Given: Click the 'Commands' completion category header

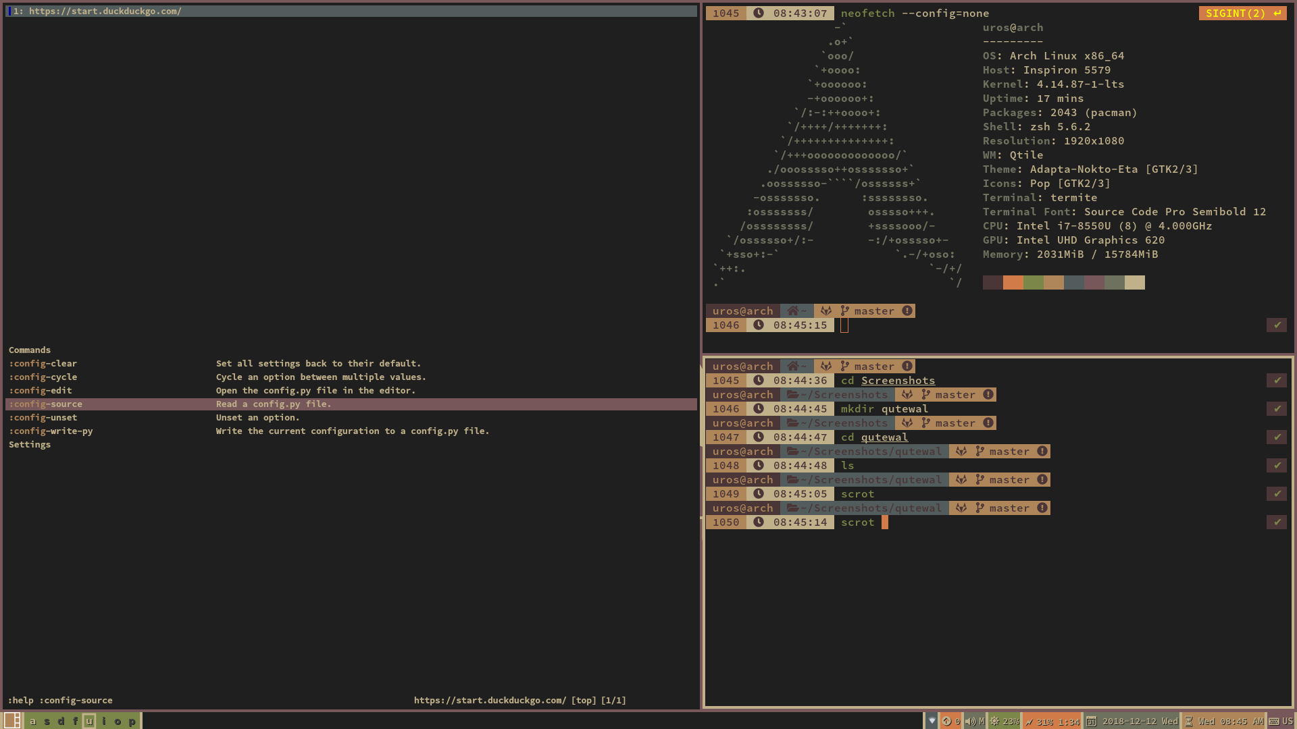Looking at the screenshot, I should pos(30,350).
